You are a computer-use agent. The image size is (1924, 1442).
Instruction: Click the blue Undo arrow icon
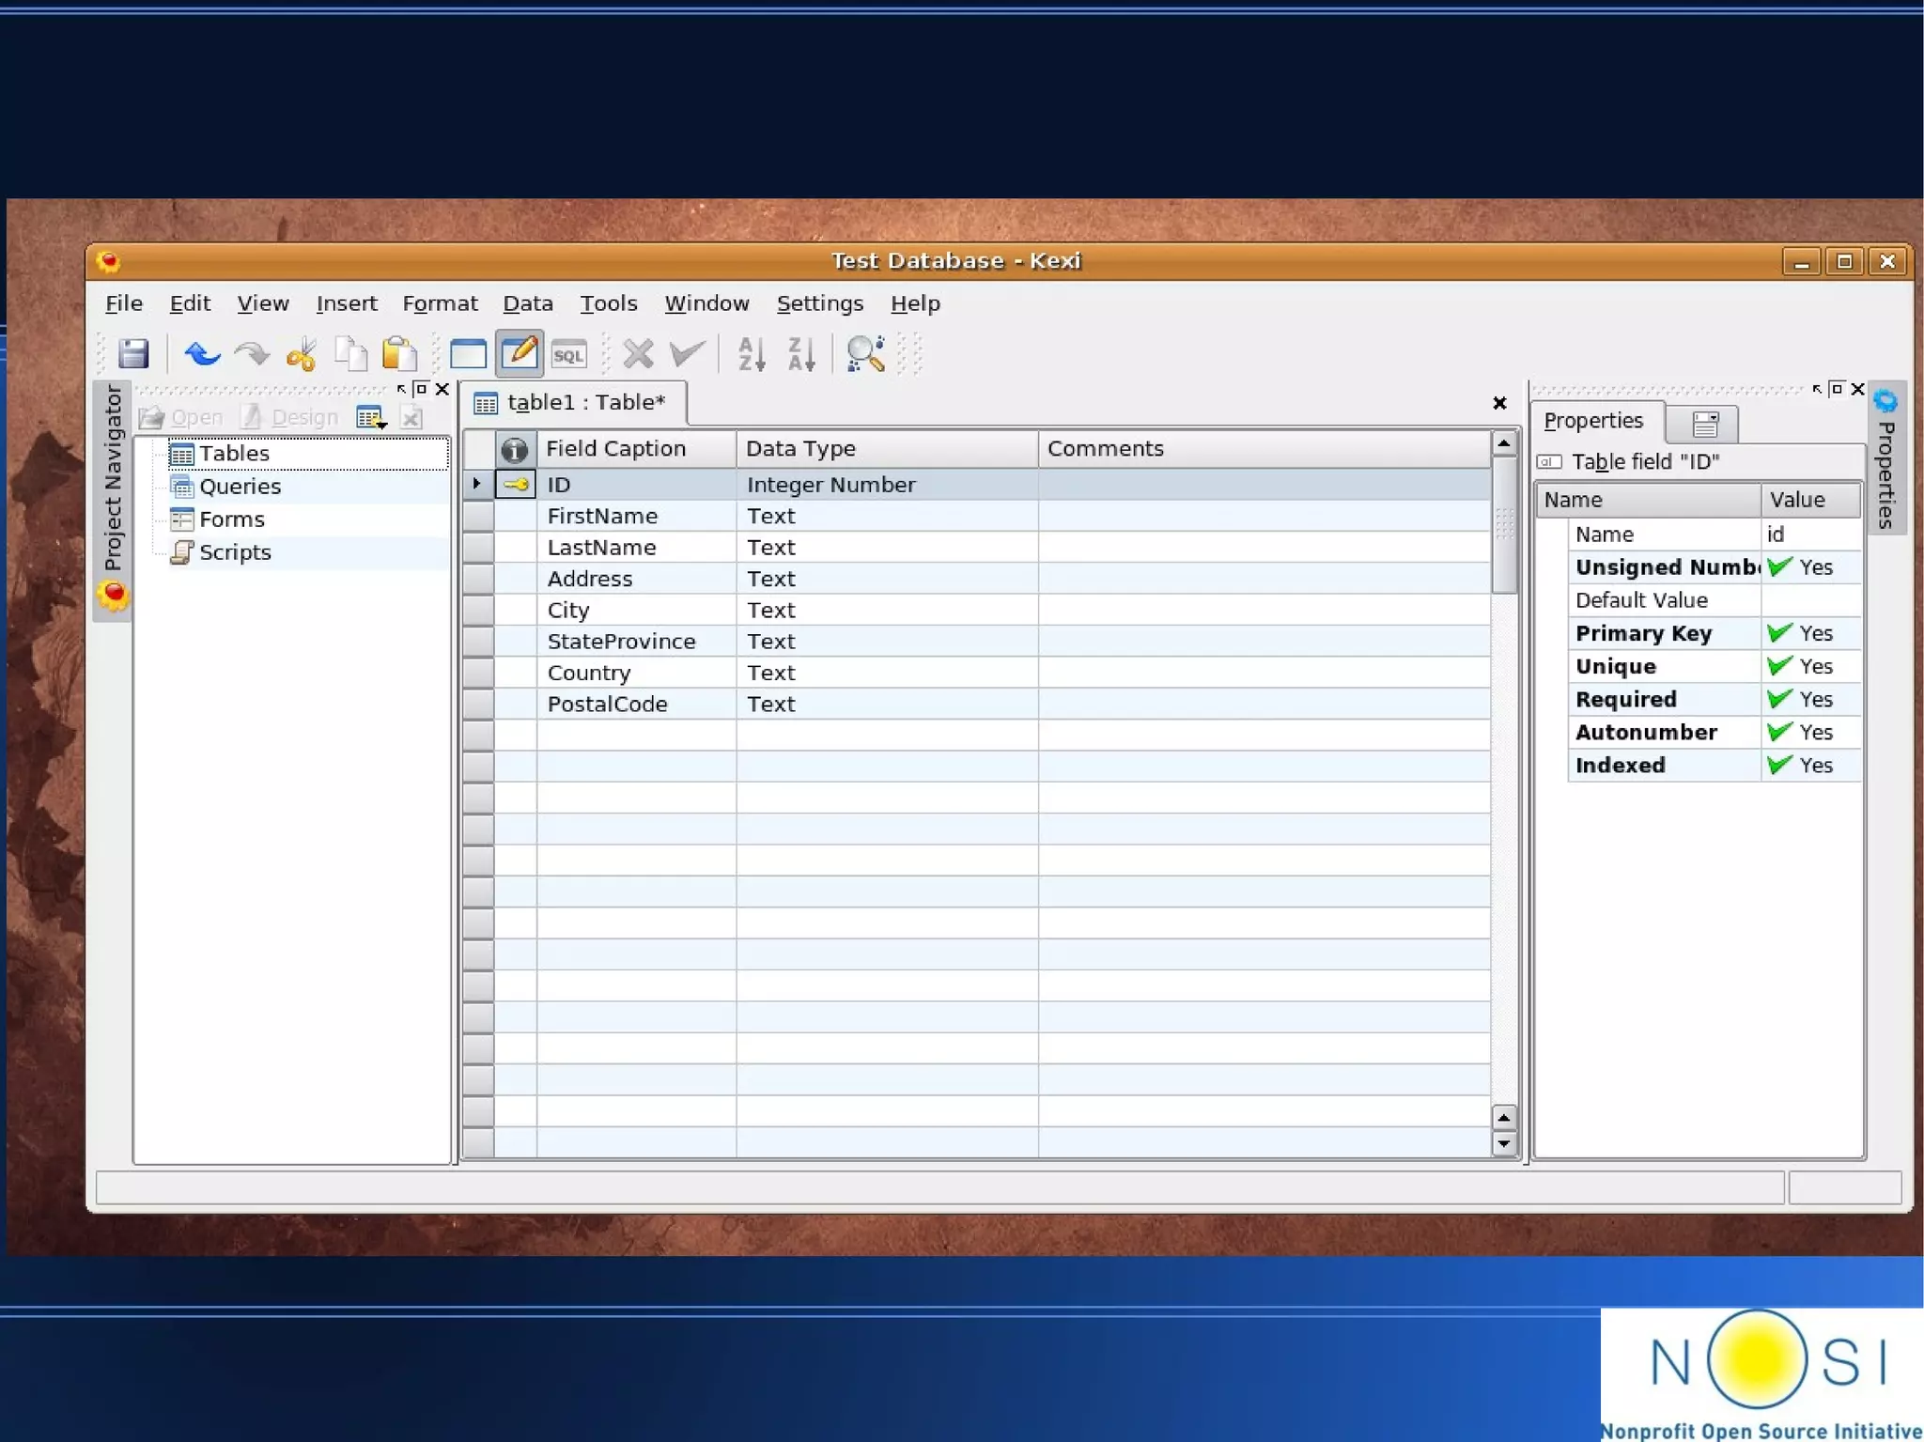(x=201, y=354)
